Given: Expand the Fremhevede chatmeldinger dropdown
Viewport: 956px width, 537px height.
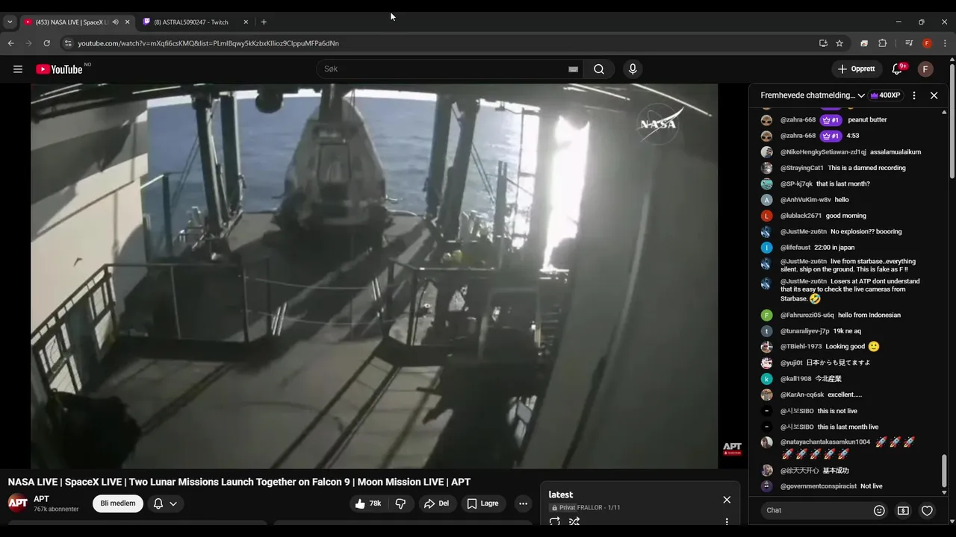Looking at the screenshot, I should click(813, 95).
